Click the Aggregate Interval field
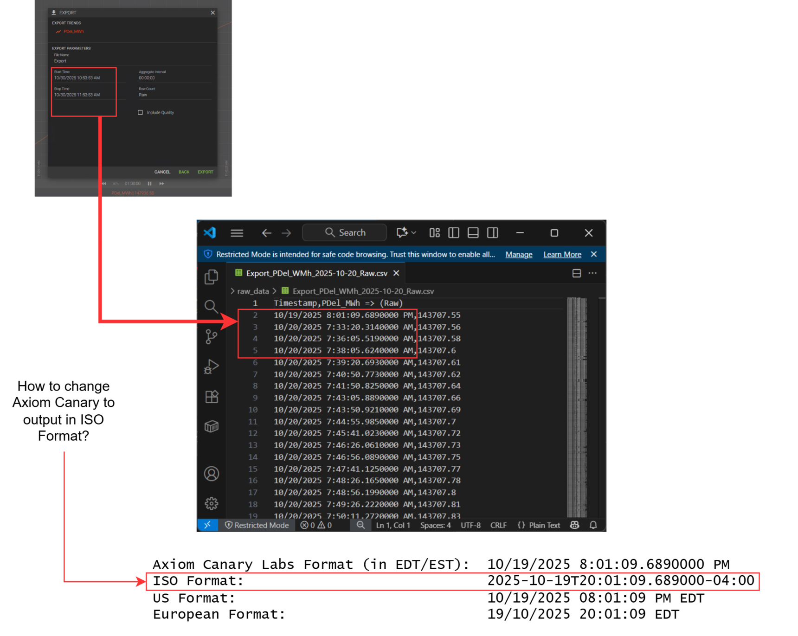 174,75
